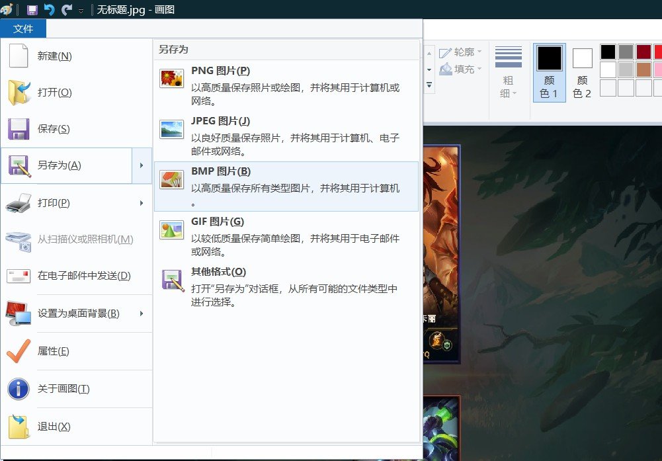Select 保存(S) menu entry

click(76, 129)
